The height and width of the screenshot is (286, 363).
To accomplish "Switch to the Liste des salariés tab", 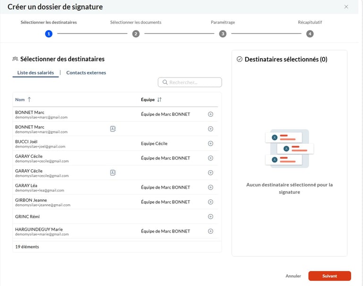I will point(35,73).
